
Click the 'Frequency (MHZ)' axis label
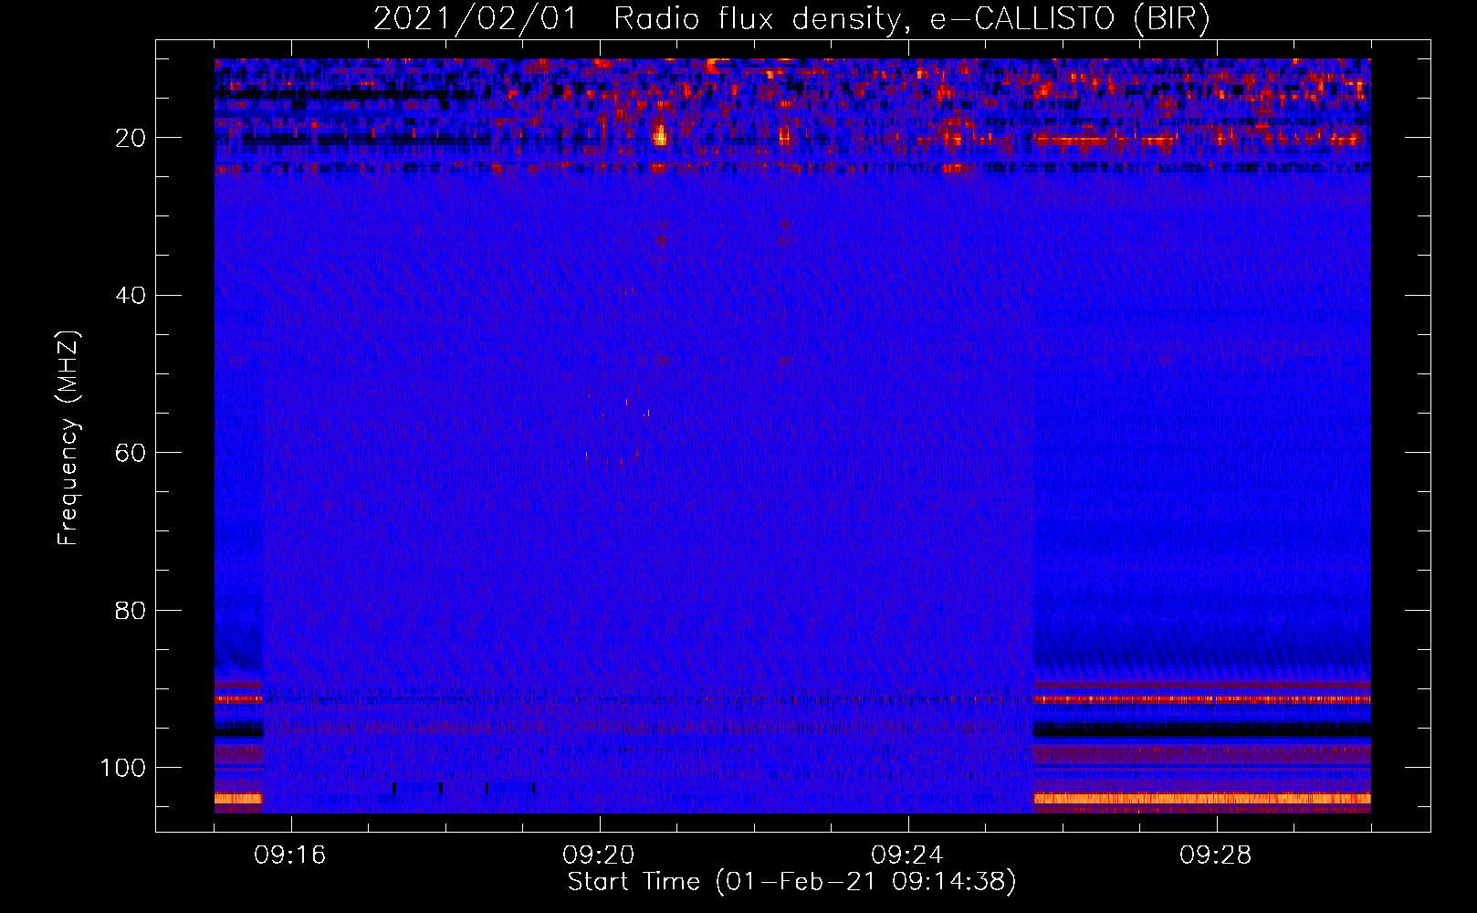click(68, 438)
